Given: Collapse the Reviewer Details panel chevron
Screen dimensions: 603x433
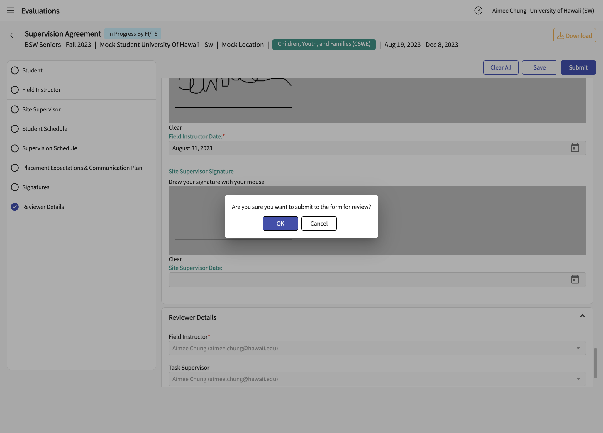Looking at the screenshot, I should [x=582, y=316].
